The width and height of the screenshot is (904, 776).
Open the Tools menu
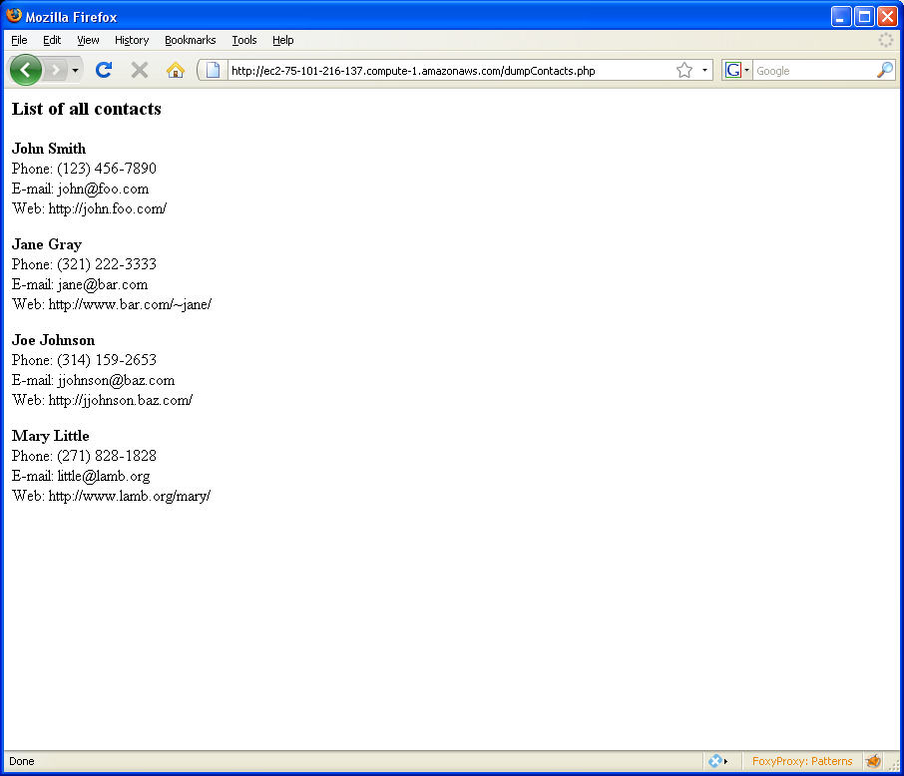244,40
